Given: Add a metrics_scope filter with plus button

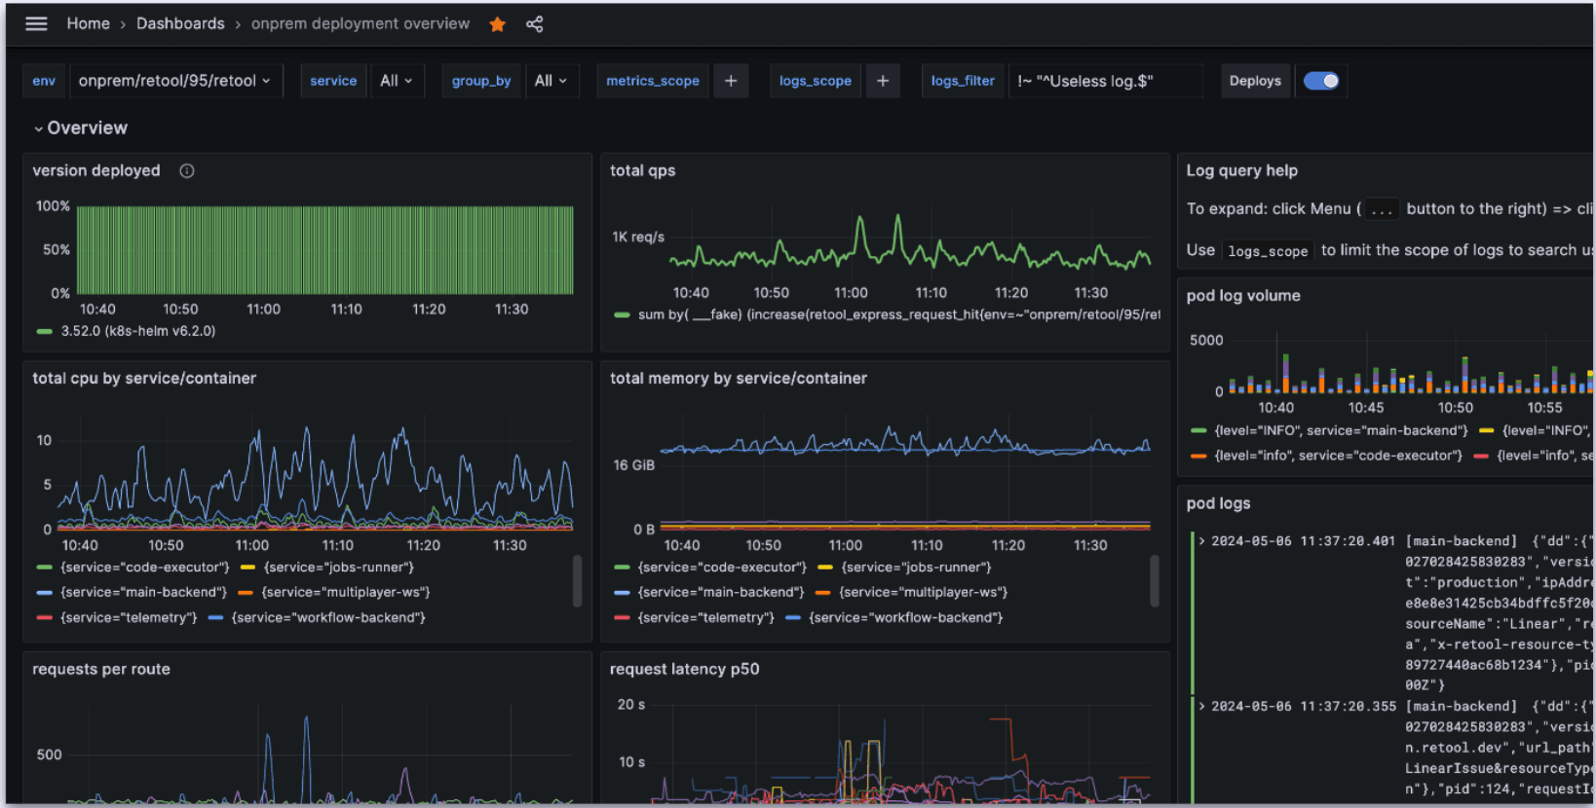Looking at the screenshot, I should 731,81.
